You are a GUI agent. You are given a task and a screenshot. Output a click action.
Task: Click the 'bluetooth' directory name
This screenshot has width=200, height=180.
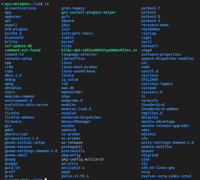coord(14,38)
